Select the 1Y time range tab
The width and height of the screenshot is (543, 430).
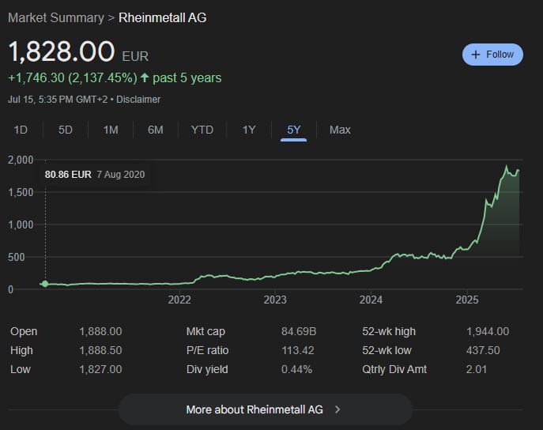coord(249,130)
